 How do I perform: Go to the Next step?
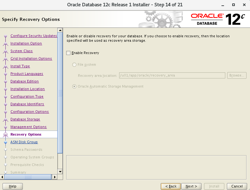(191, 186)
